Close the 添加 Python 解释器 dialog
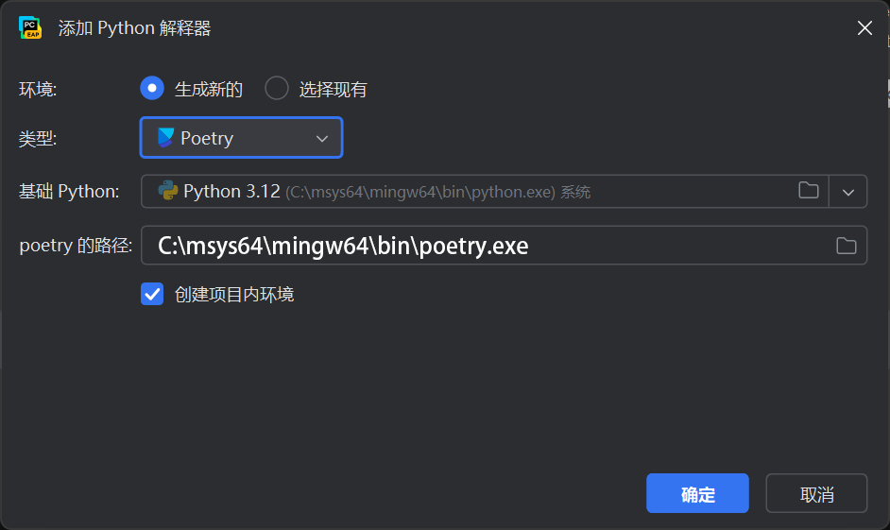Screen dimensions: 890x530 coord(864,27)
